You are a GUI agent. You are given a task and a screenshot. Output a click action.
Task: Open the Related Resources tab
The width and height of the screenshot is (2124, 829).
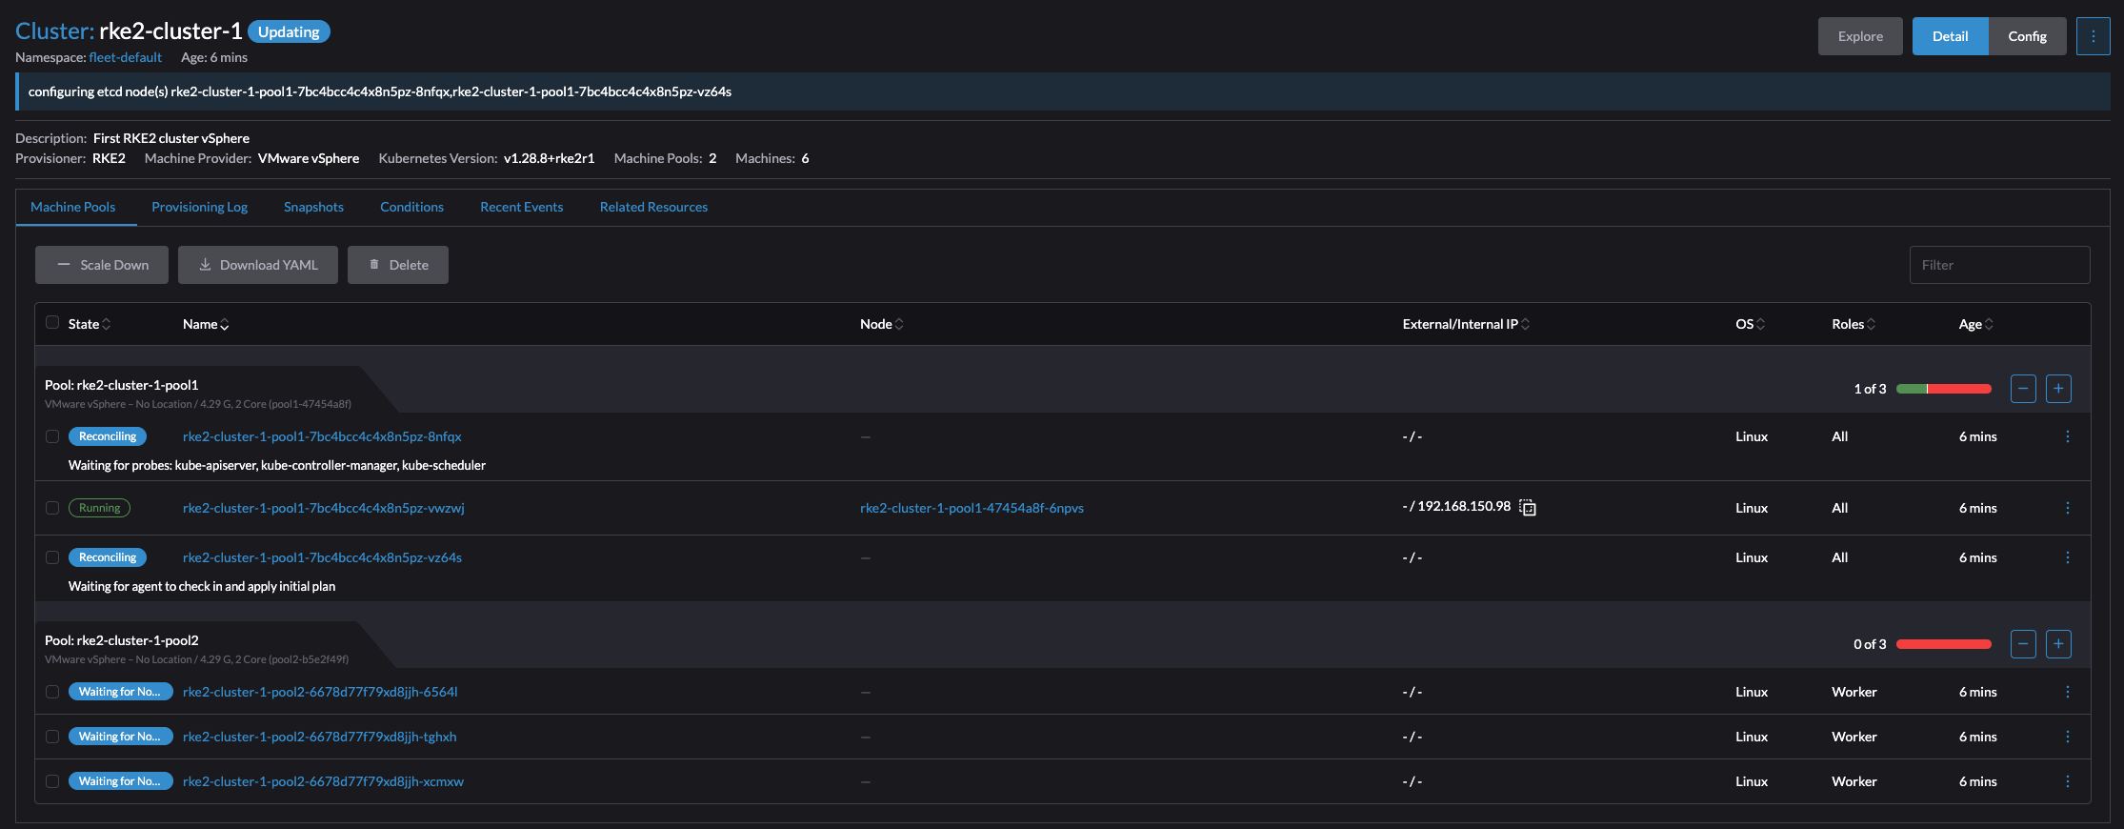click(653, 207)
